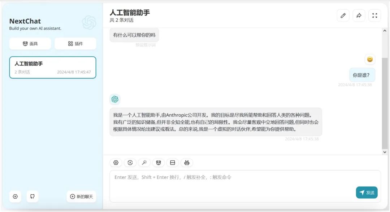This screenshot has width=390, height=212.
Task: Click the user smiley avatar
Action: point(370,59)
